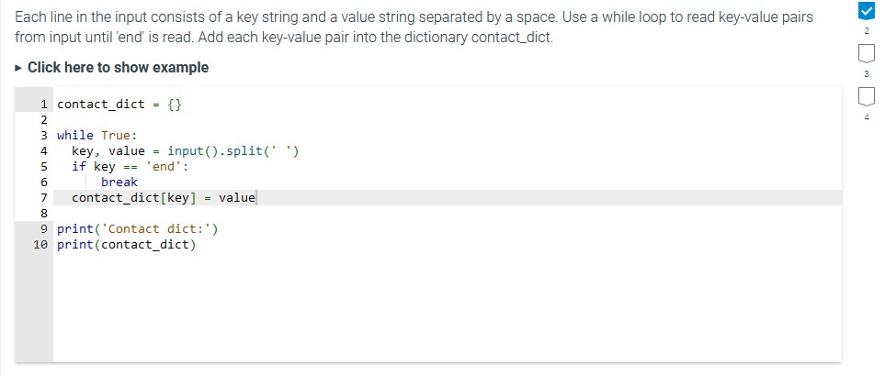The height and width of the screenshot is (376, 885).
Task: Place cursor at end of 'contact_dict[key] = value'
Action: [x=255, y=198]
